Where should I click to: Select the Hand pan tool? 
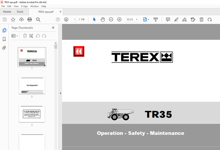[x=103, y=19]
